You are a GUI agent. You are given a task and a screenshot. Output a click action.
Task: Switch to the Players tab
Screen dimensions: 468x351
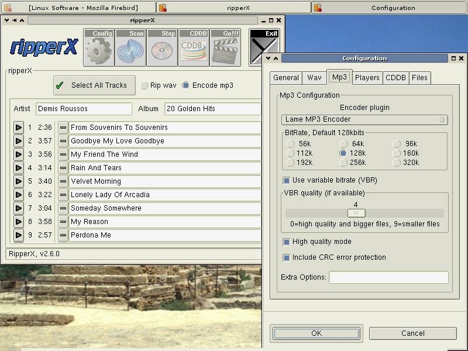click(x=367, y=78)
